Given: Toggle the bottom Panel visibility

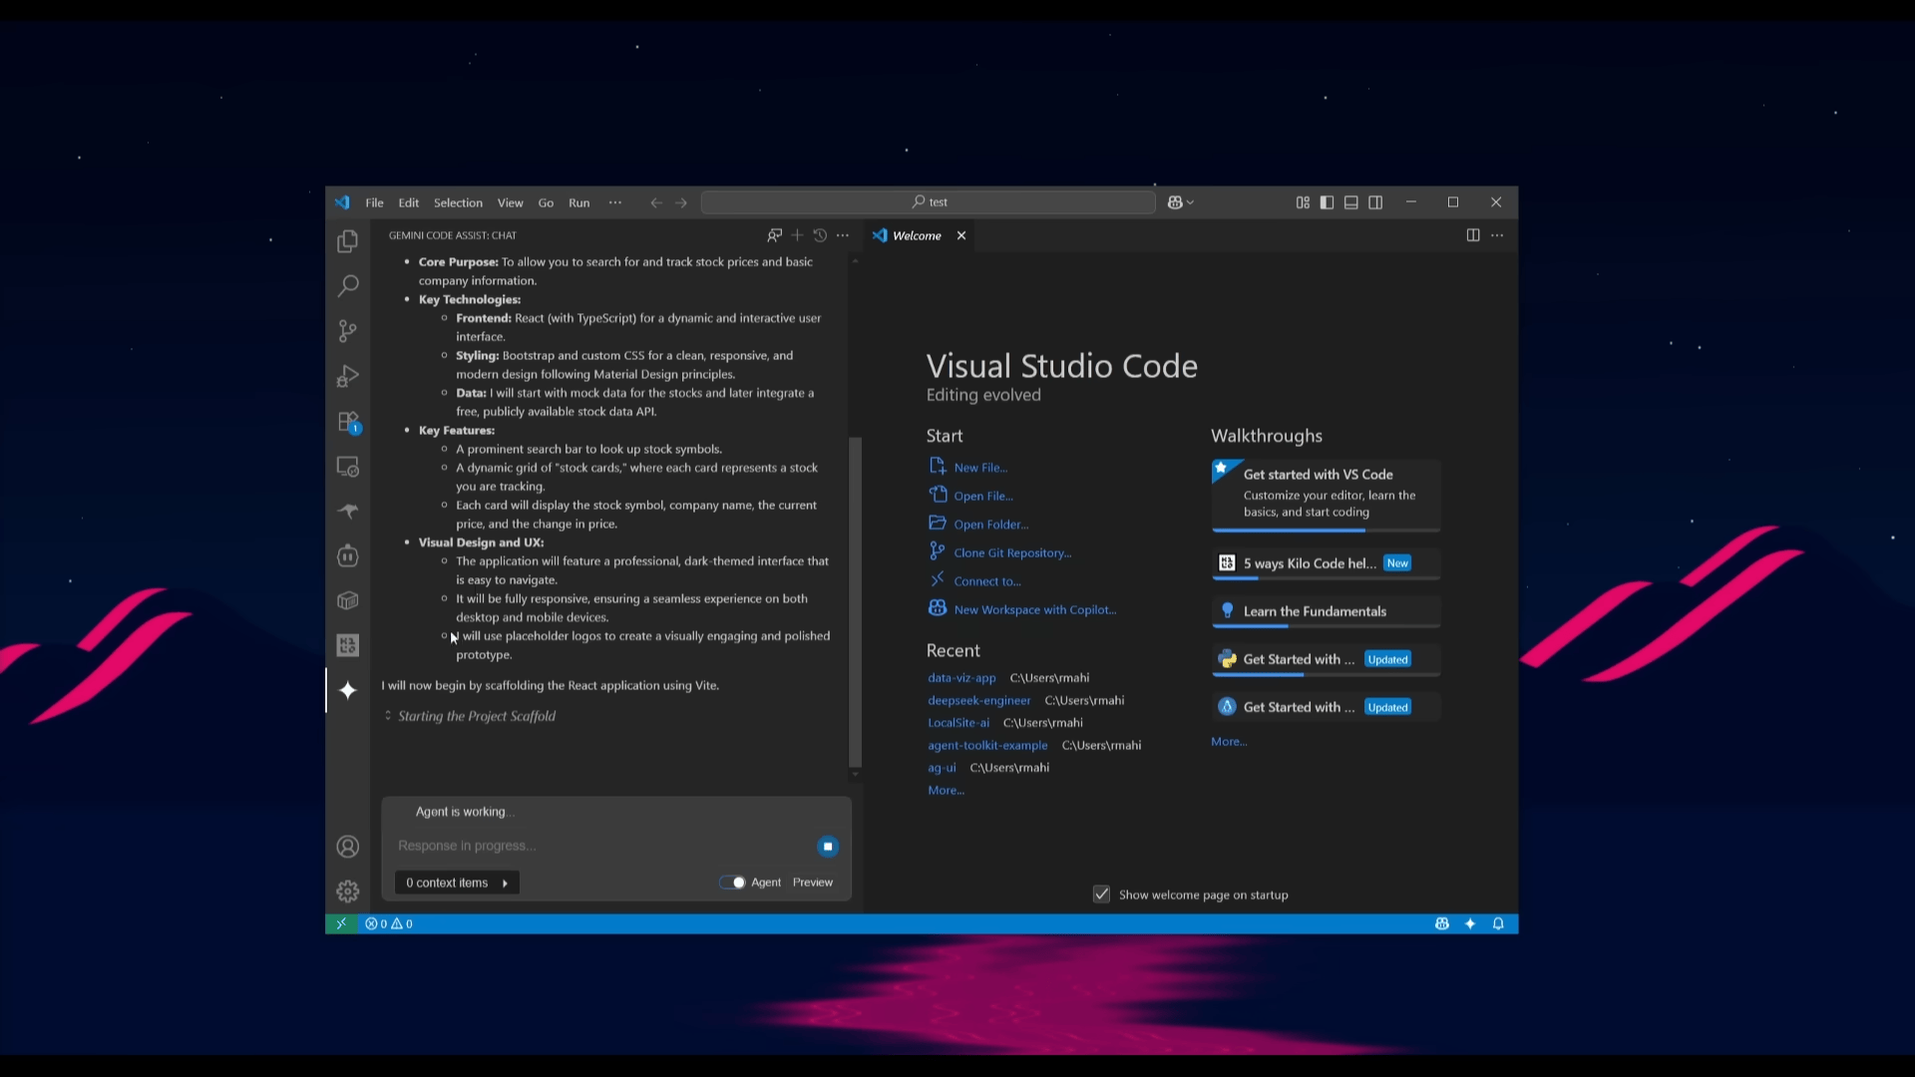Looking at the screenshot, I should [1351, 202].
